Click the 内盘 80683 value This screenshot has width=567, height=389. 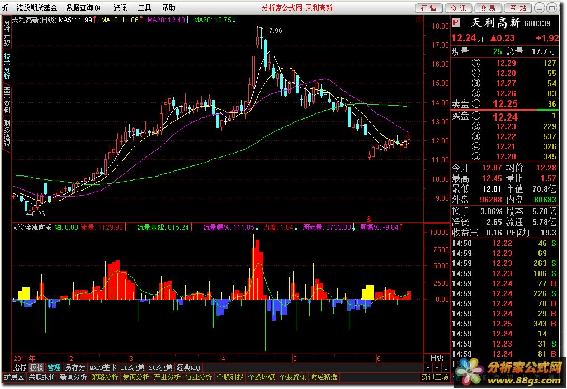tap(545, 199)
